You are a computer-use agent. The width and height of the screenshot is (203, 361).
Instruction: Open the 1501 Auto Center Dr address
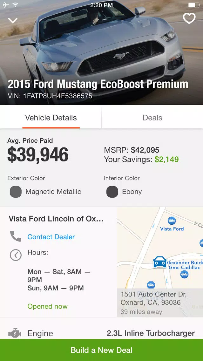coord(153,298)
